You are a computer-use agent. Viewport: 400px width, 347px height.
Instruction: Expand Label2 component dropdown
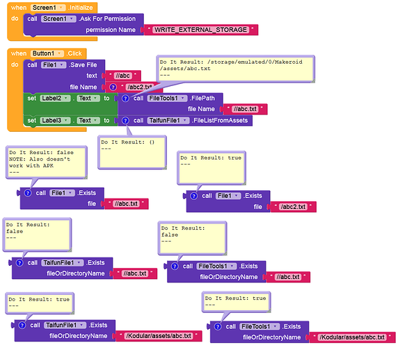point(55,99)
